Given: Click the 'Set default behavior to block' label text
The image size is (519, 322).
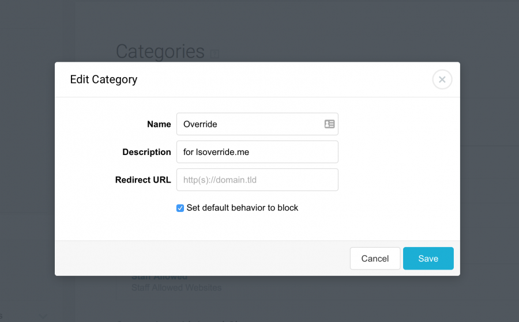Looking at the screenshot, I should [x=242, y=207].
